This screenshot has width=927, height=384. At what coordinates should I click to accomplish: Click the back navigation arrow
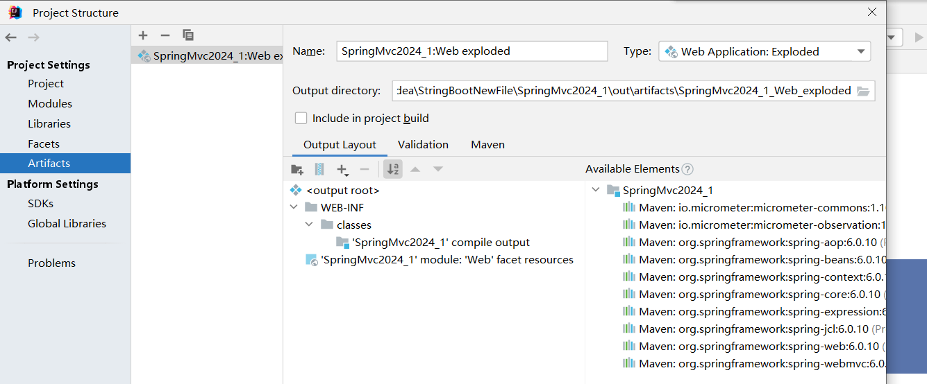[x=10, y=37]
